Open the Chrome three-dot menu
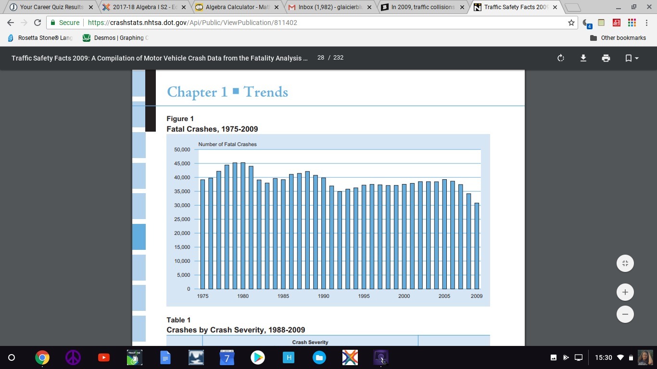 point(646,23)
